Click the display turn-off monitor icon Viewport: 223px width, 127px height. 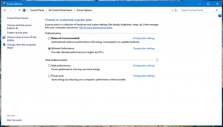tap(4, 37)
